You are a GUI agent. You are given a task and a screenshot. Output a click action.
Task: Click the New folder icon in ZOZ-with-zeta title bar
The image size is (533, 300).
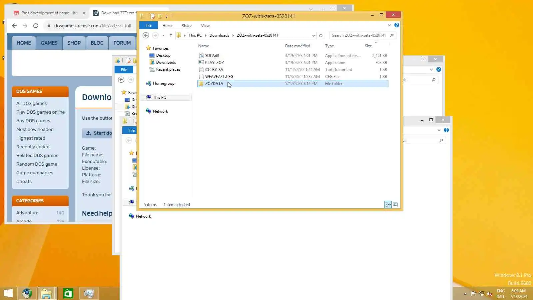[x=160, y=16]
